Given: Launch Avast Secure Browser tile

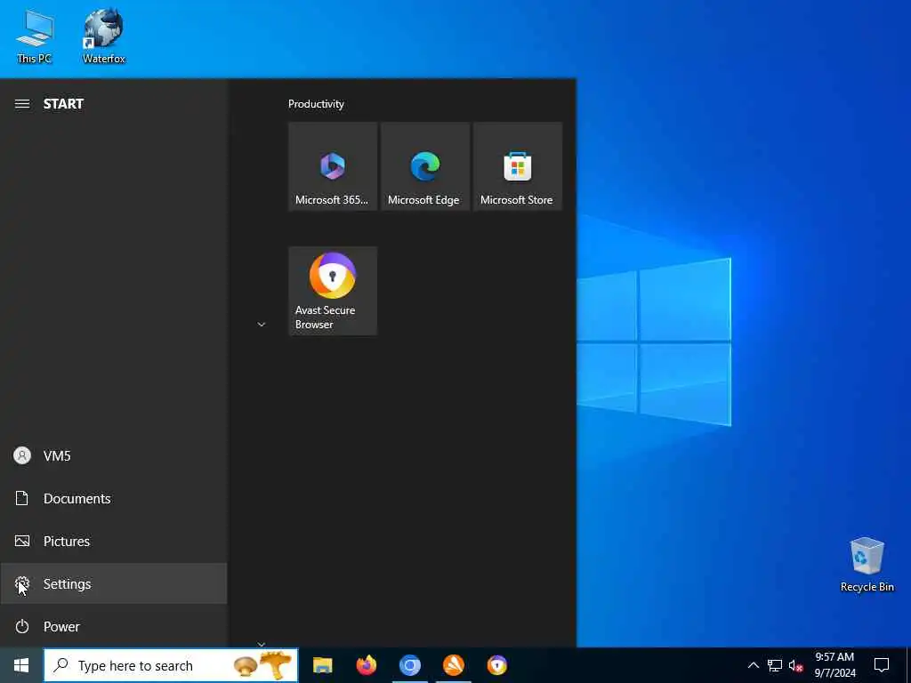Looking at the screenshot, I should coord(333,291).
